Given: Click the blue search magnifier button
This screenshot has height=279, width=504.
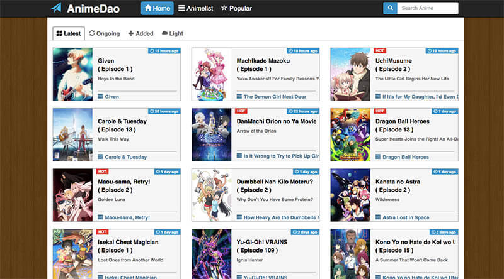Looking at the screenshot, I should pos(390,8).
